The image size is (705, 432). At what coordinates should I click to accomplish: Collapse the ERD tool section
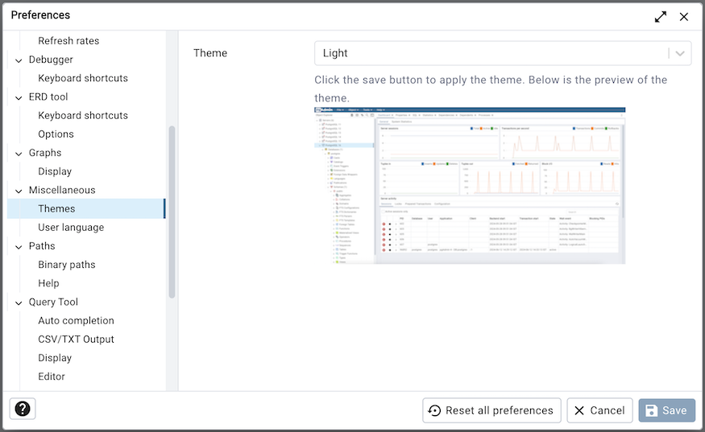point(19,97)
